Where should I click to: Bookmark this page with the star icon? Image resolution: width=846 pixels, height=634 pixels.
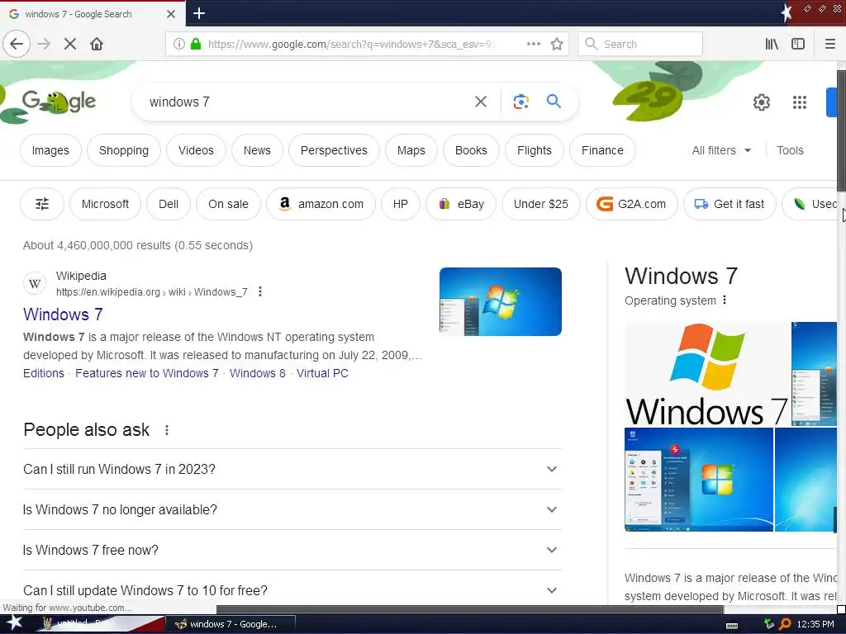[557, 44]
